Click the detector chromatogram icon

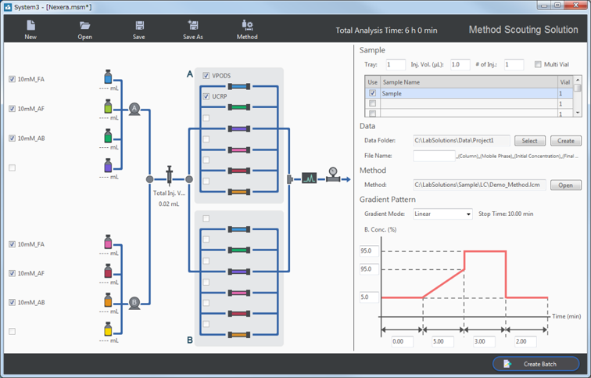point(309,178)
